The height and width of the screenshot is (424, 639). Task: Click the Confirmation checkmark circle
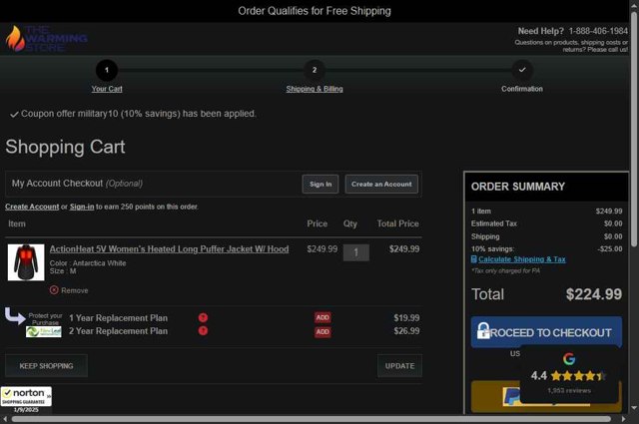pyautogui.click(x=522, y=70)
